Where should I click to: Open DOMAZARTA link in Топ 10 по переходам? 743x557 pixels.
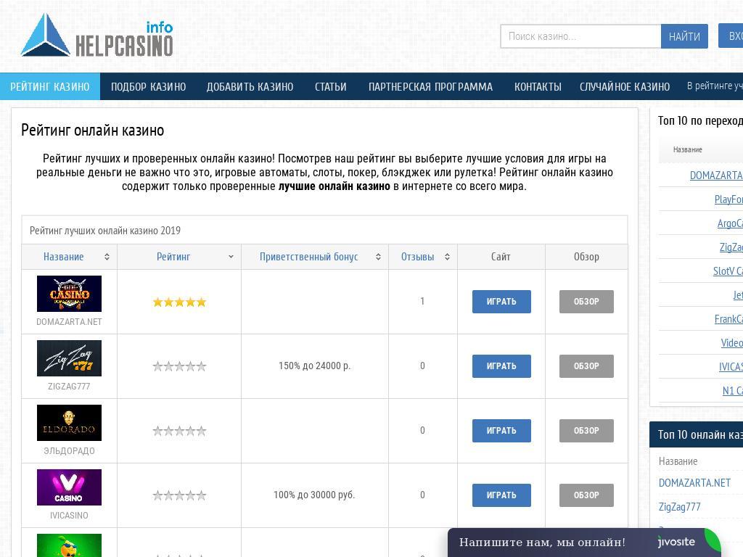coord(716,176)
